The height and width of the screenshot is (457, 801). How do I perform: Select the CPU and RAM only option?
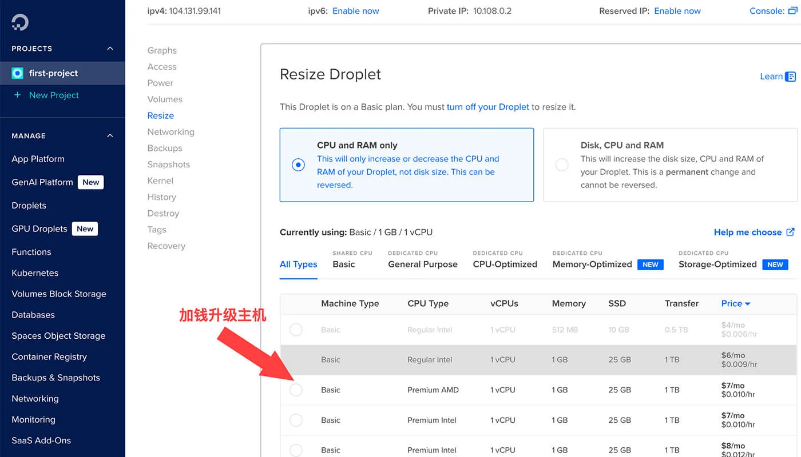pos(298,165)
